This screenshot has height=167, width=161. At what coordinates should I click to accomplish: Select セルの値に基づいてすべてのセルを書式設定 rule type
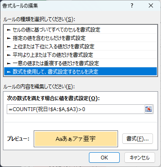80,30
